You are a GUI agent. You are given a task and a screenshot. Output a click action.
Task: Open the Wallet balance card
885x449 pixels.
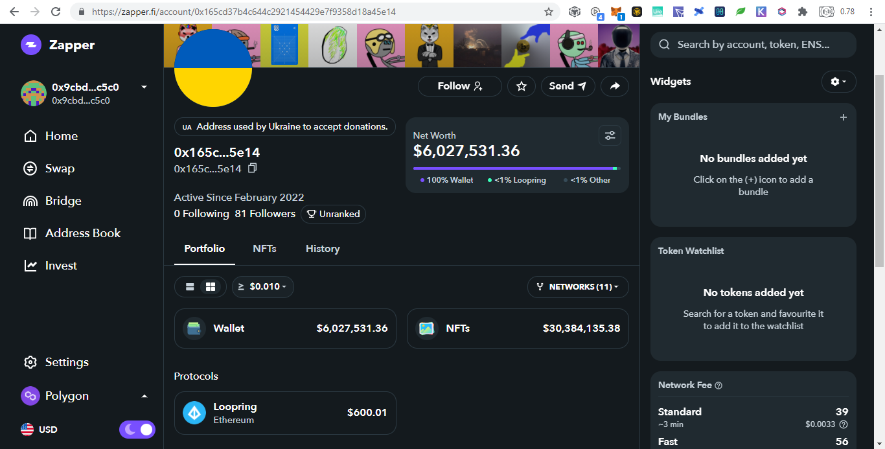[x=285, y=328]
